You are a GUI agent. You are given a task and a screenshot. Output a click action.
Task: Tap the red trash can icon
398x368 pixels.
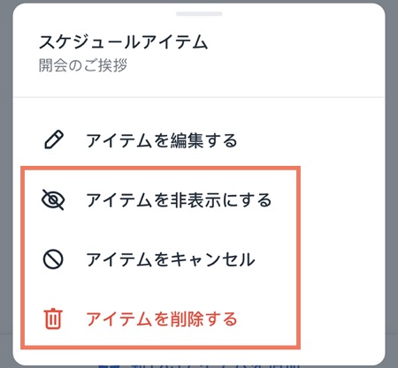[53, 319]
